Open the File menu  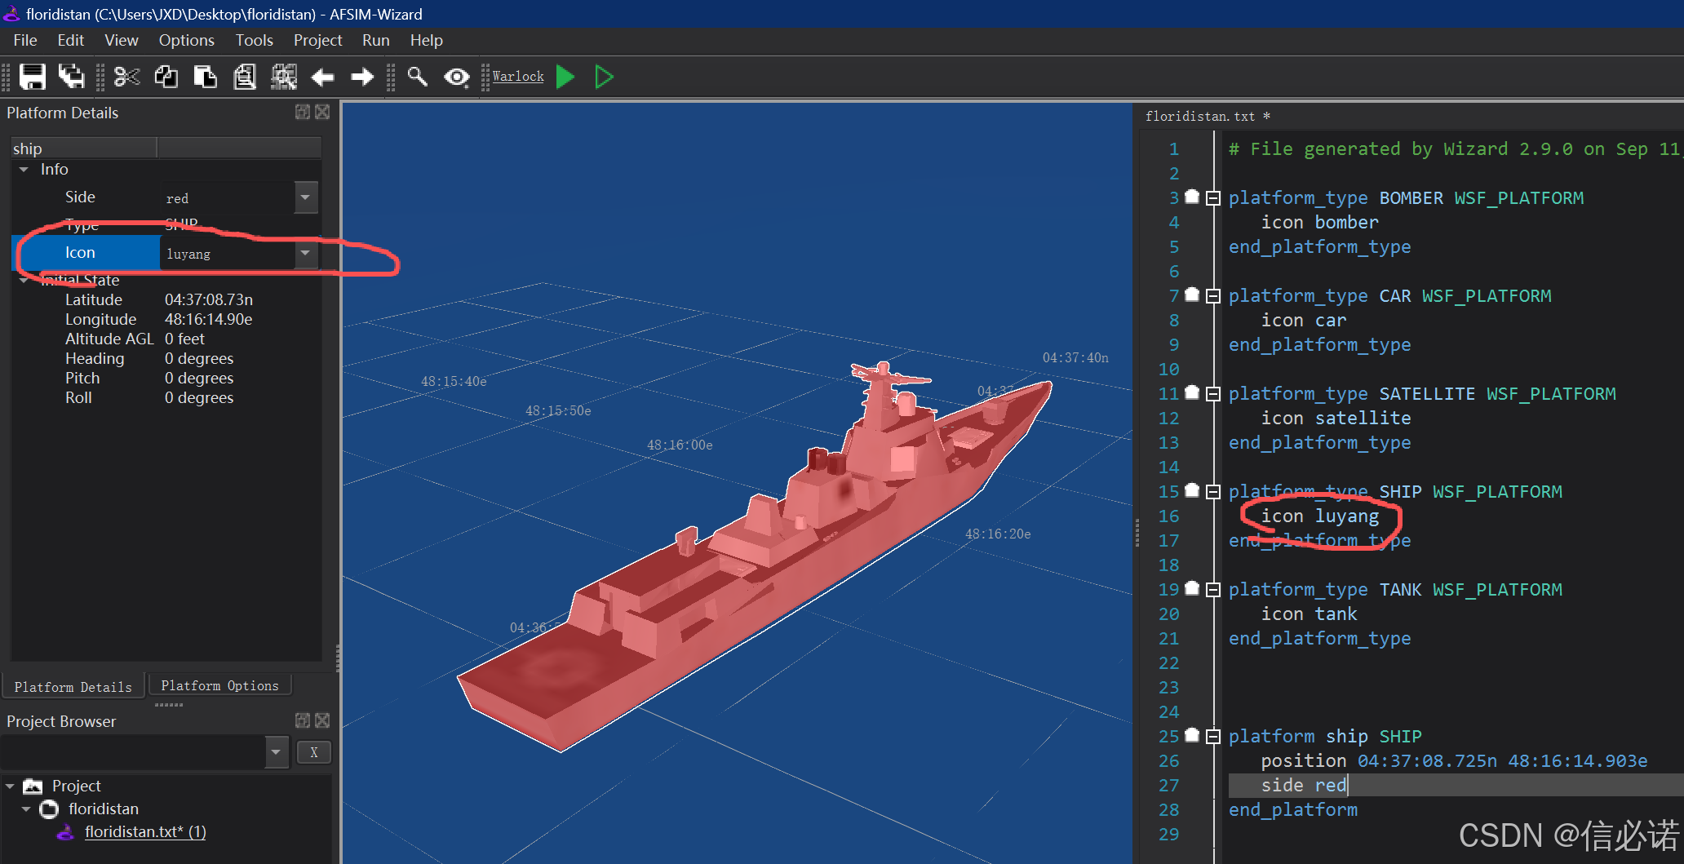coord(25,40)
